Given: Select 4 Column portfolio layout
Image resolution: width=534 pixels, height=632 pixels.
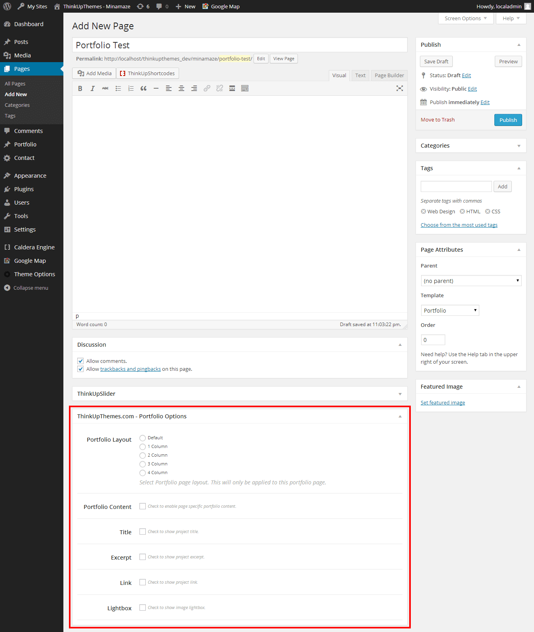Looking at the screenshot, I should click(143, 473).
